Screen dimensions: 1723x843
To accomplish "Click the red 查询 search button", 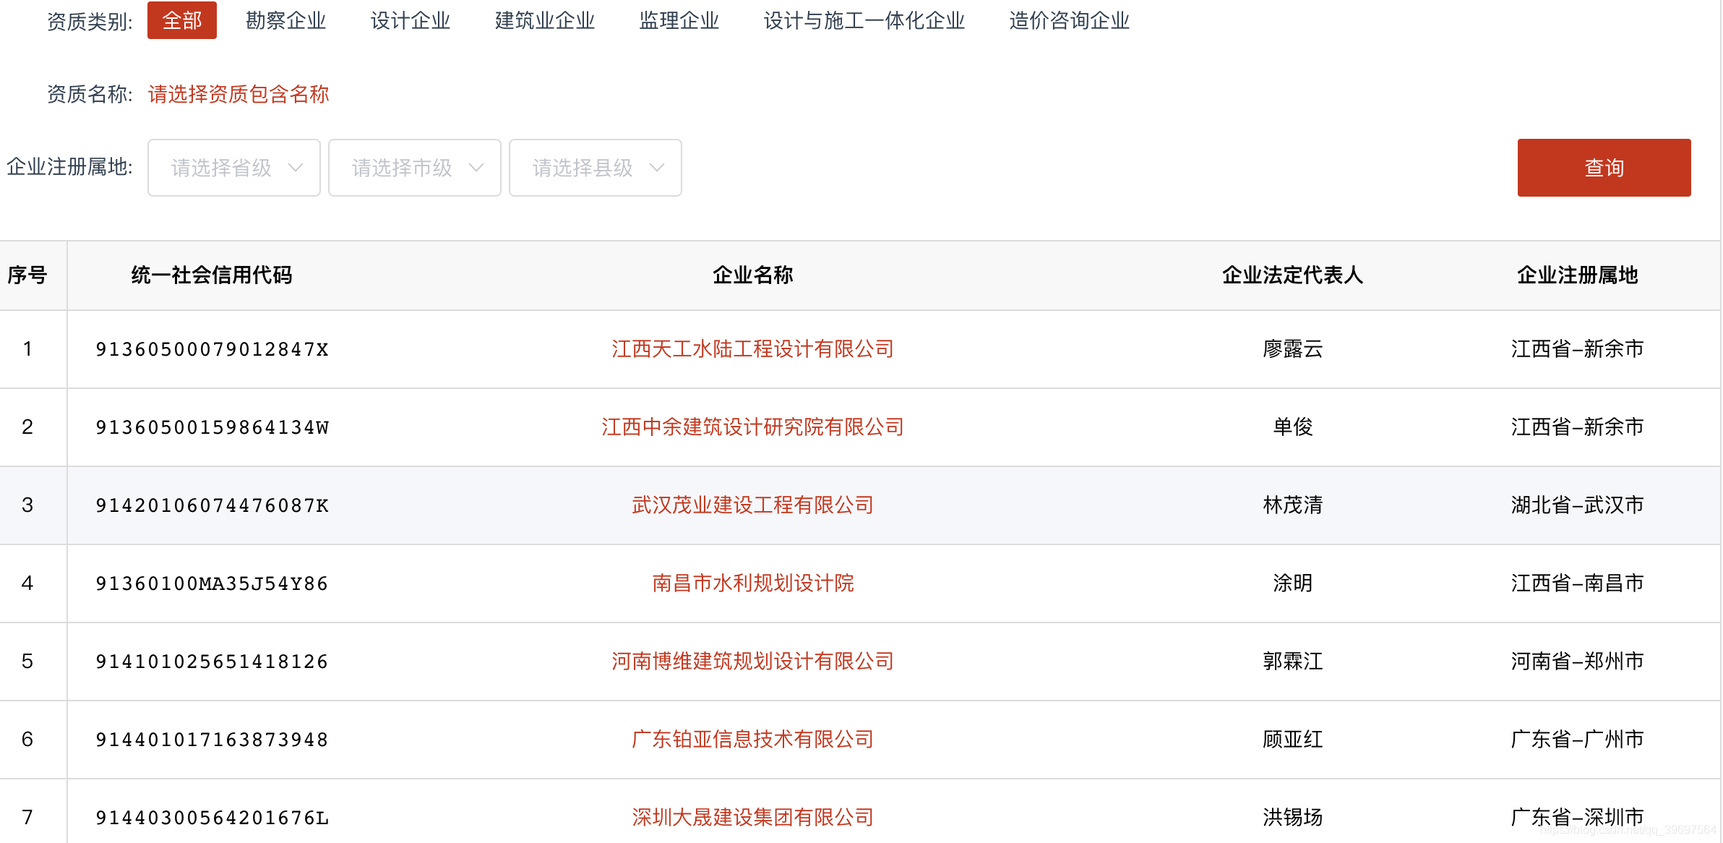I will point(1603,168).
